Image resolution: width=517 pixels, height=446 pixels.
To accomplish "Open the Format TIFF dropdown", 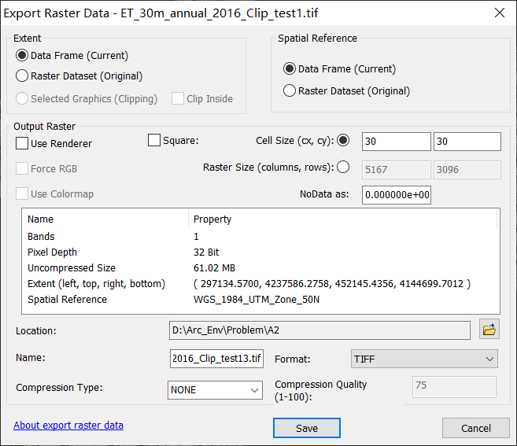I will pyautogui.click(x=424, y=359).
